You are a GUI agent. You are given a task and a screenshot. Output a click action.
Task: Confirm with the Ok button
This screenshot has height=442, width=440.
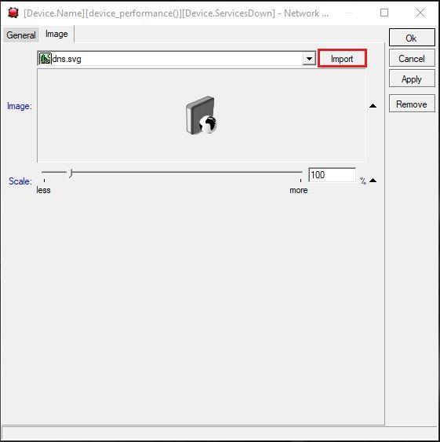tap(412, 38)
